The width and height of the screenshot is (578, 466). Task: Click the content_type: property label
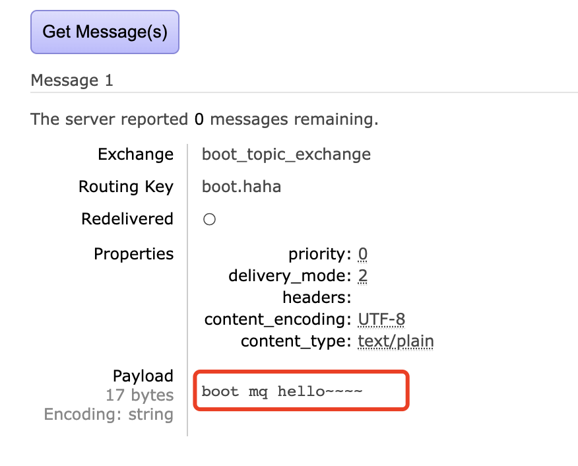(x=296, y=341)
